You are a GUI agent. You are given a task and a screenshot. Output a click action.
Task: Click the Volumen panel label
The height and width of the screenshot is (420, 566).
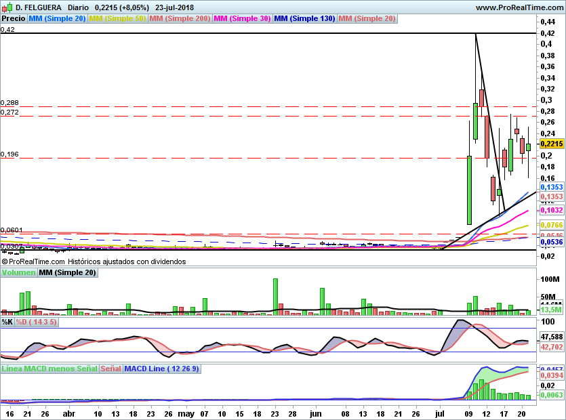pos(18,272)
